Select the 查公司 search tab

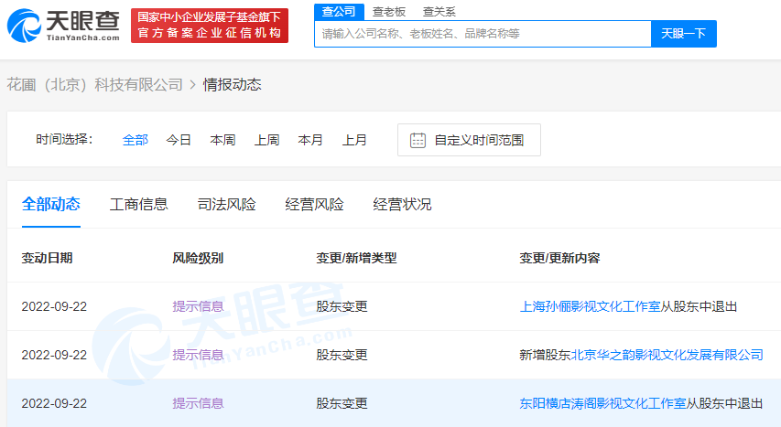click(339, 12)
